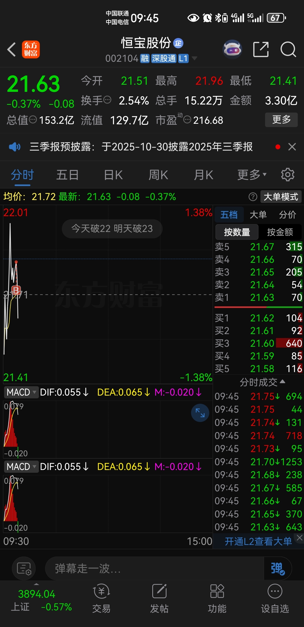This screenshot has width=304, height=627.
Task: Show 换手 info bubble
Action: (107, 100)
